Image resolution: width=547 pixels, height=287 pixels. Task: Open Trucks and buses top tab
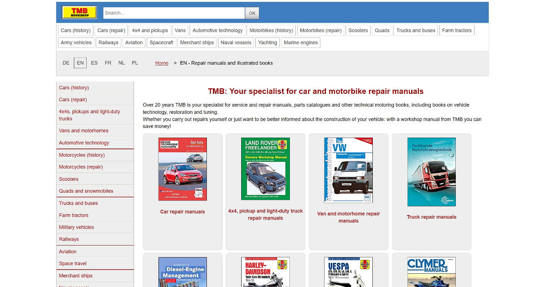point(416,31)
